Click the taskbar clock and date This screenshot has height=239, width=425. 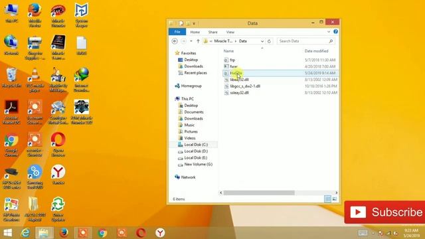point(411,233)
